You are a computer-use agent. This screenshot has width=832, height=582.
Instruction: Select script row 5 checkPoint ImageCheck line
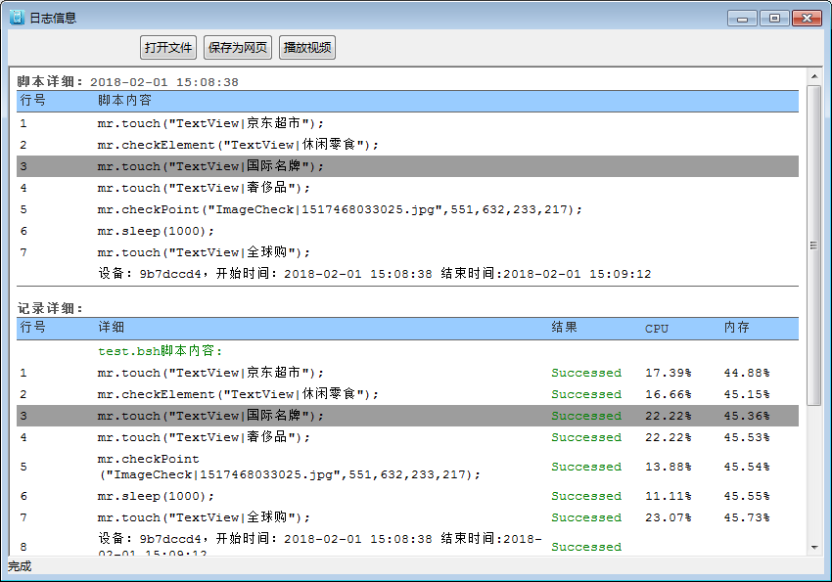click(340, 209)
